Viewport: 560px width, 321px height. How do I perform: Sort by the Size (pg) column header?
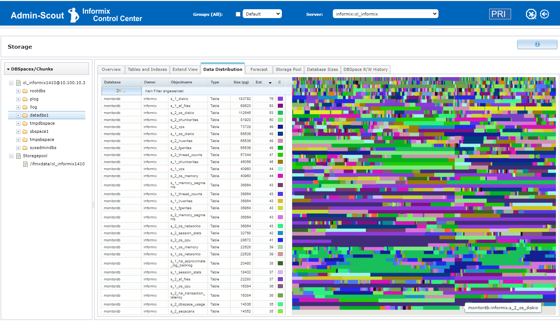tap(241, 82)
